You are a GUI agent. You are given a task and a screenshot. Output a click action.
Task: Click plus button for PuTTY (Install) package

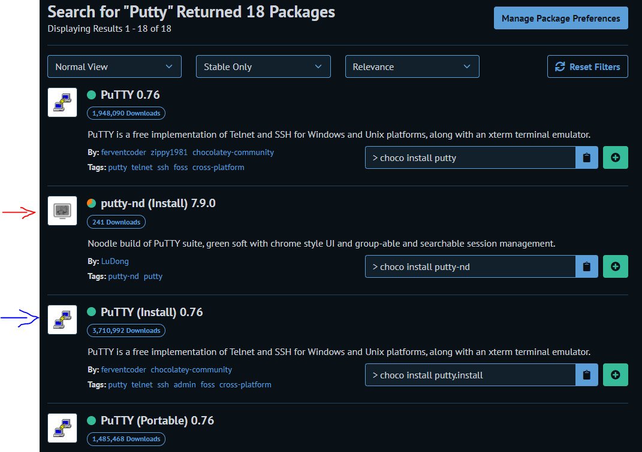coord(615,375)
